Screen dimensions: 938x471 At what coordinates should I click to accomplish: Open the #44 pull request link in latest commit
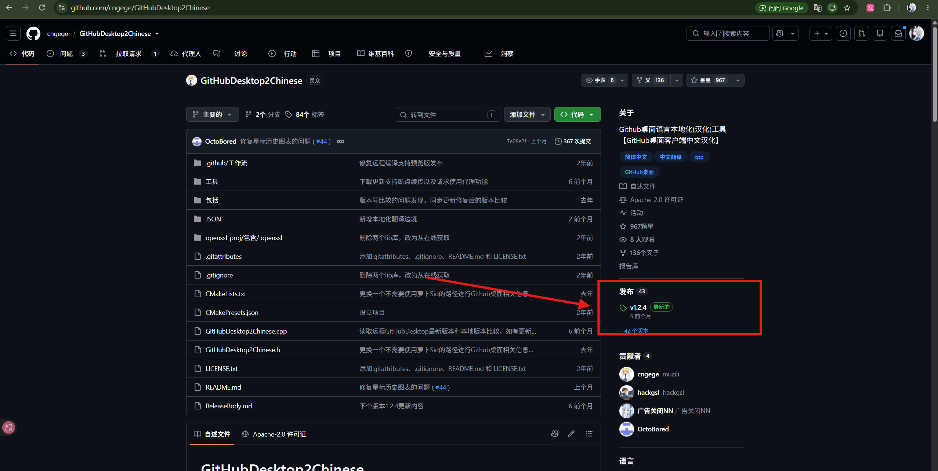click(x=322, y=141)
